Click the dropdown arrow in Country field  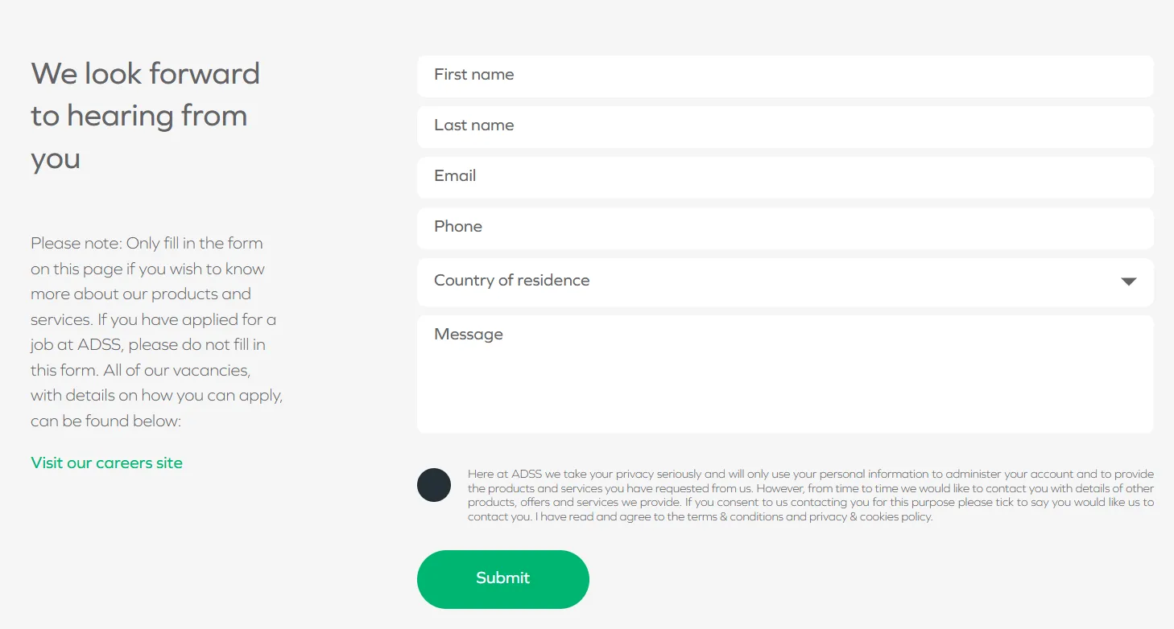click(x=1128, y=282)
